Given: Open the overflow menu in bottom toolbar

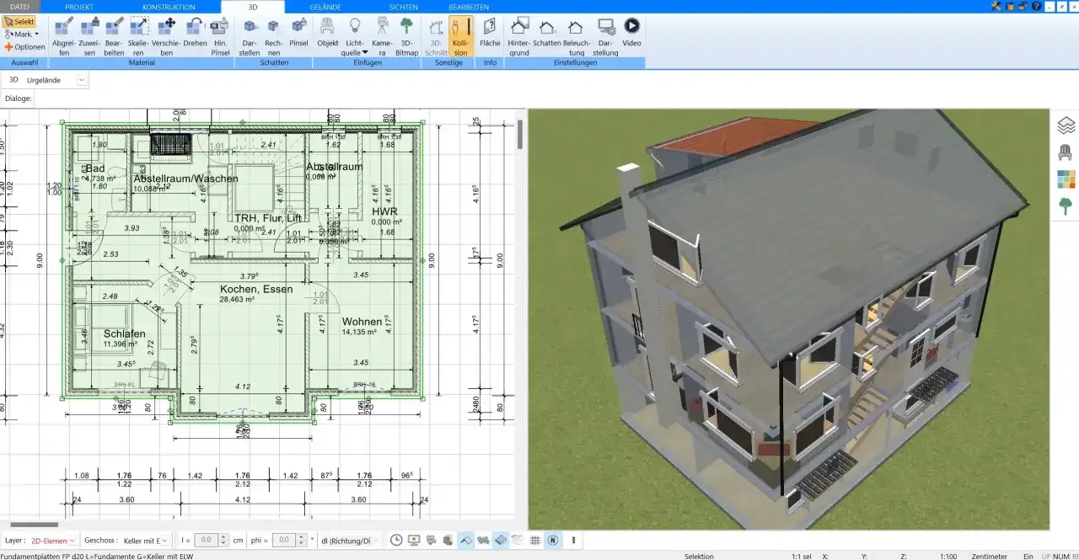Looking at the screenshot, I should [574, 540].
